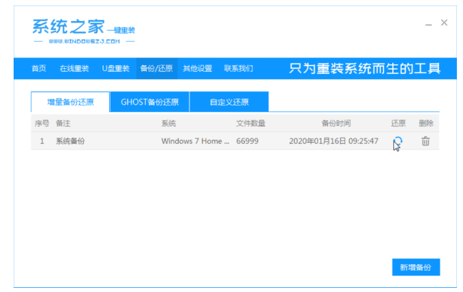
Task: Go to the 在线重装 menu
Action: tap(74, 69)
